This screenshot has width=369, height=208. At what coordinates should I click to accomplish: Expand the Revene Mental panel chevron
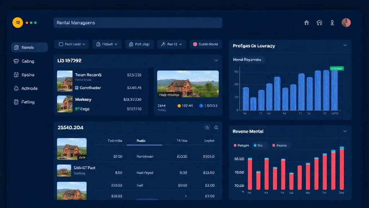click(345, 131)
